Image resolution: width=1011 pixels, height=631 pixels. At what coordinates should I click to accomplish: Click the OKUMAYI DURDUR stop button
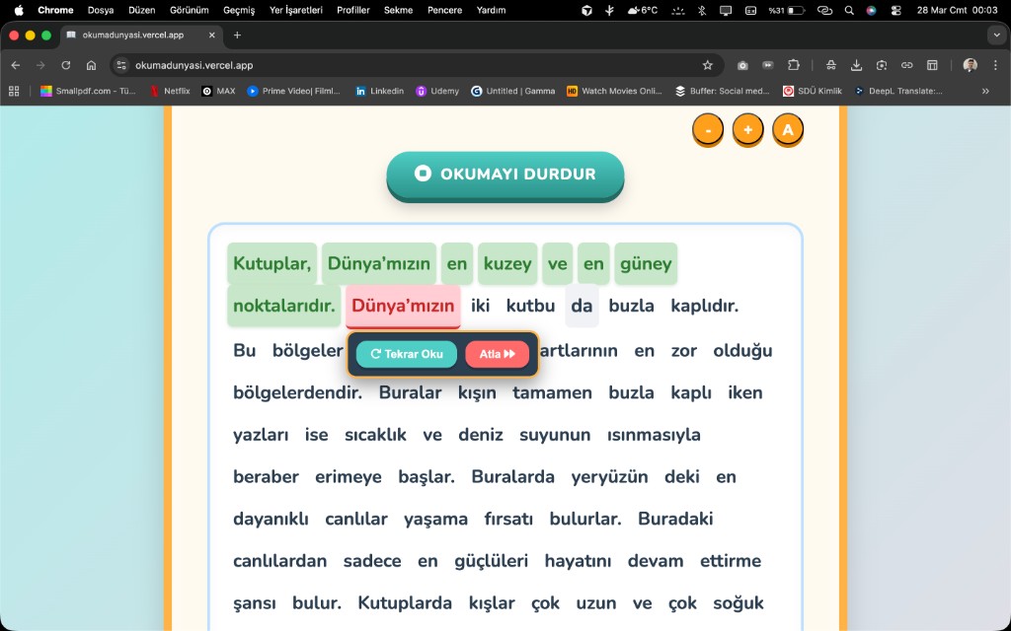505,175
